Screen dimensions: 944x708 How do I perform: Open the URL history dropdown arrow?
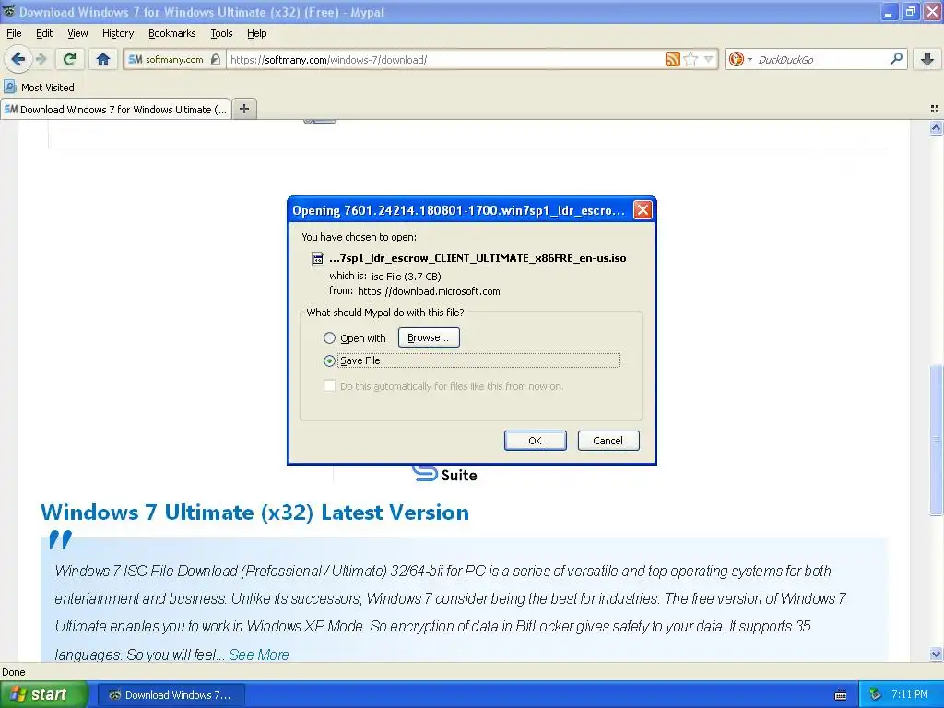pyautogui.click(x=709, y=59)
